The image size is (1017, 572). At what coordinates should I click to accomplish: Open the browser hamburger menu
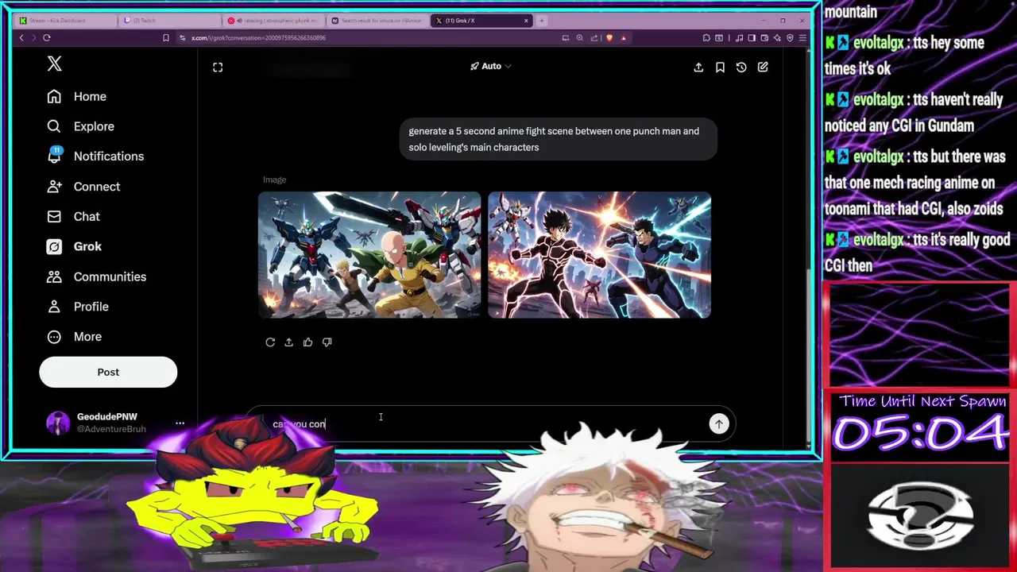coord(802,37)
